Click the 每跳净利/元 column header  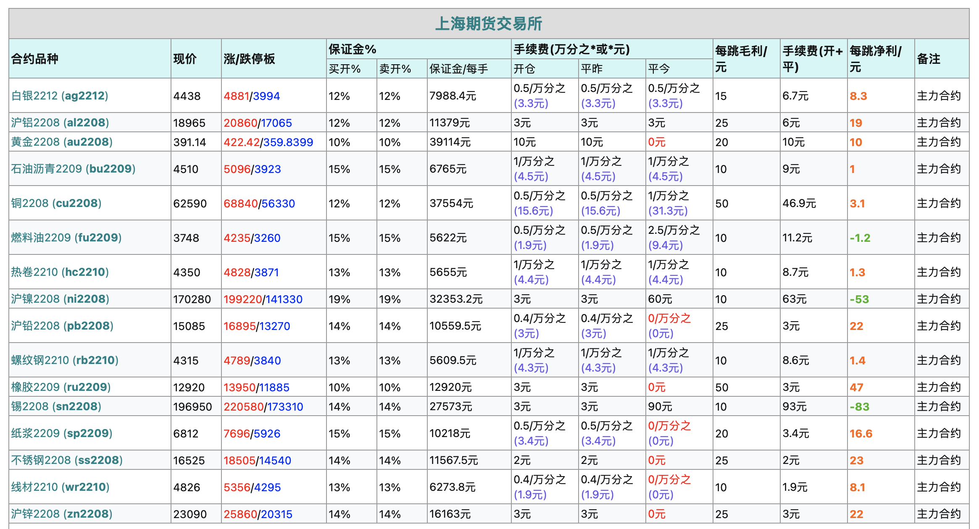point(876,59)
